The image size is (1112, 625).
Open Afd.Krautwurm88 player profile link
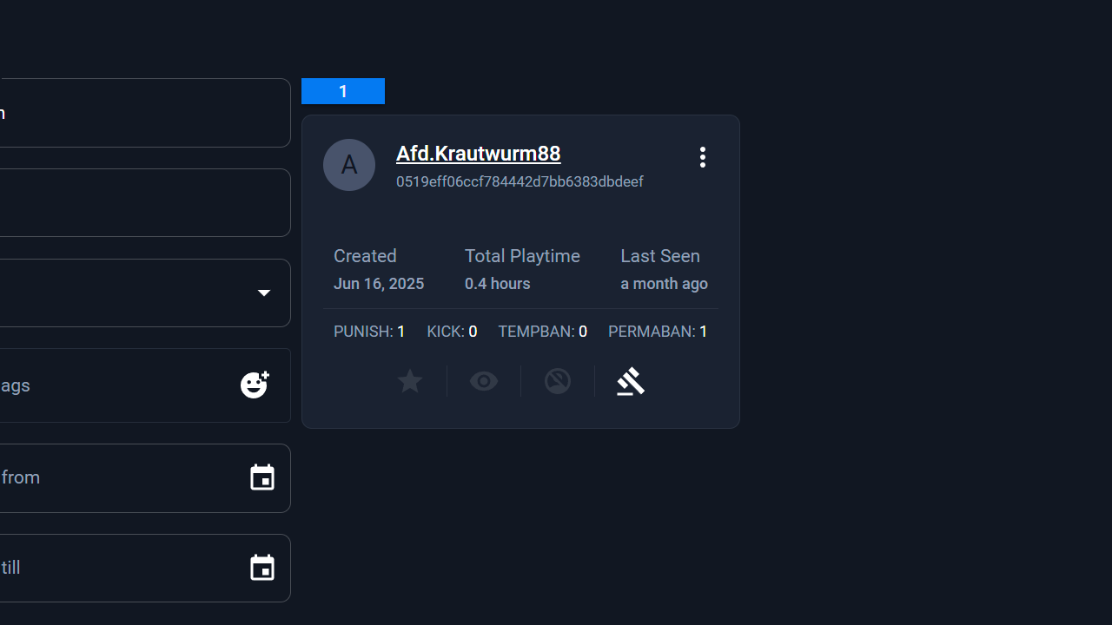[478, 154]
